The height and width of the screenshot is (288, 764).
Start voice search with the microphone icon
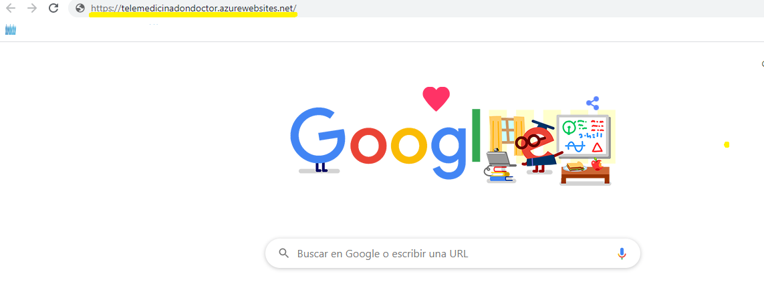(621, 253)
